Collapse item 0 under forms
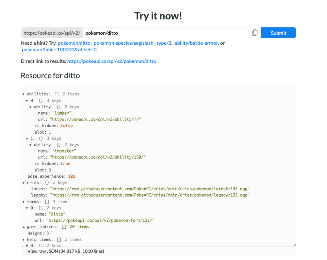The height and width of the screenshot is (260, 327). 27,208
